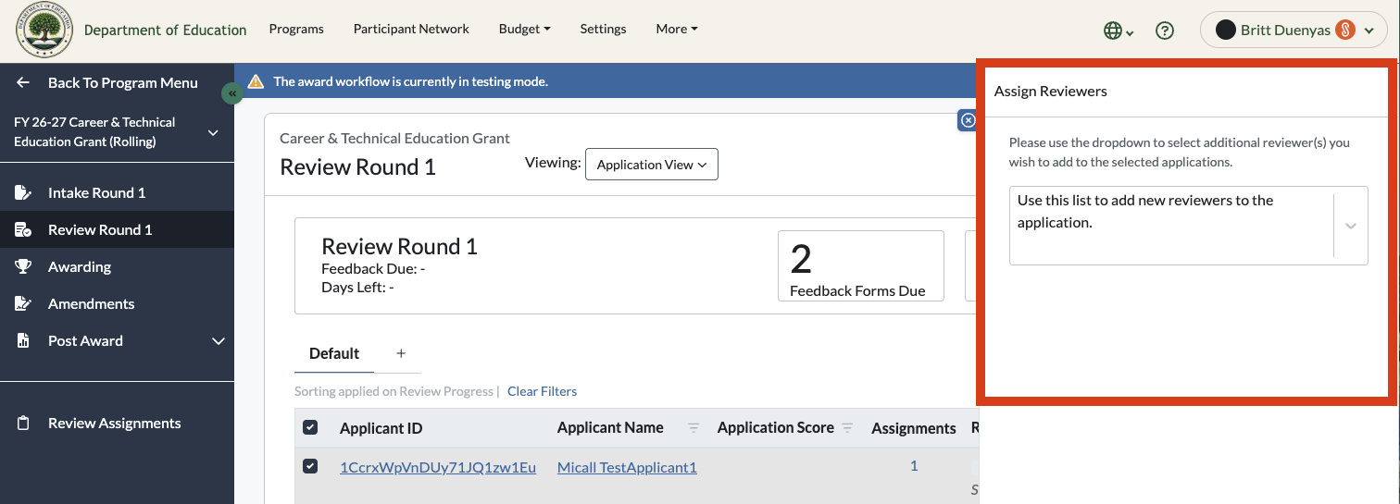Image resolution: width=1400 pixels, height=504 pixels.
Task: Open the Budget dropdown menu
Action: tap(524, 29)
